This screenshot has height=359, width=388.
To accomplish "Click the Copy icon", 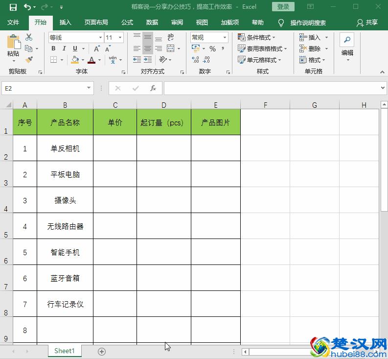I will (x=29, y=48).
